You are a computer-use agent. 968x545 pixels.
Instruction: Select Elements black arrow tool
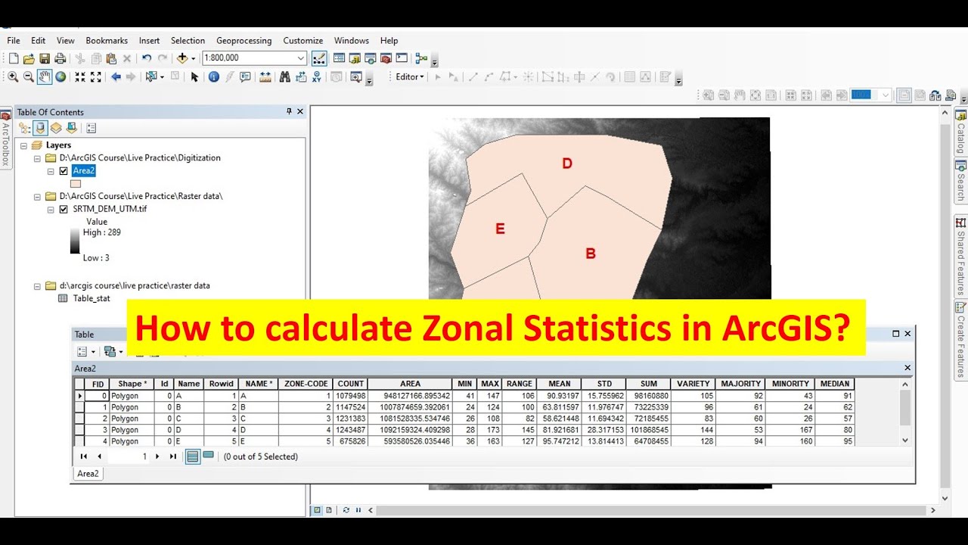pos(194,76)
